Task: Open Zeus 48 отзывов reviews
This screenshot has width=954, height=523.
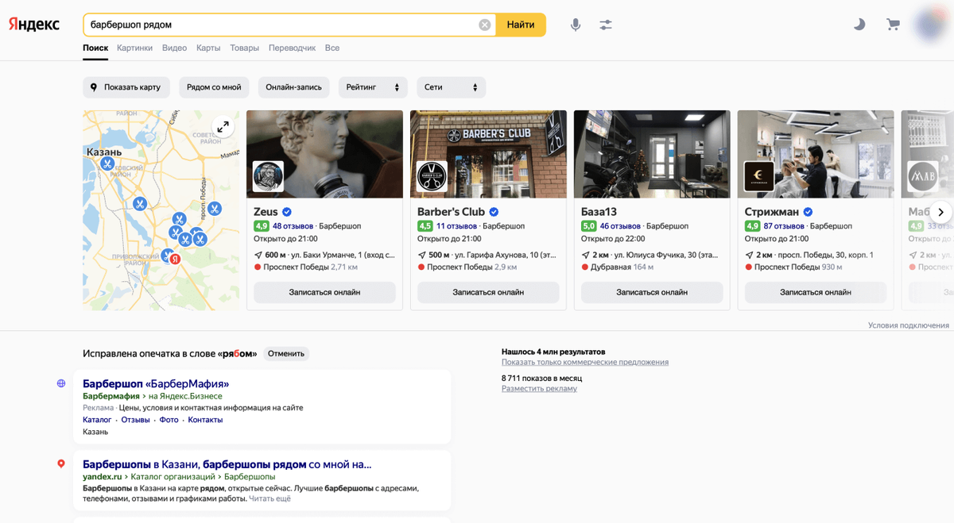Action: pos(293,226)
